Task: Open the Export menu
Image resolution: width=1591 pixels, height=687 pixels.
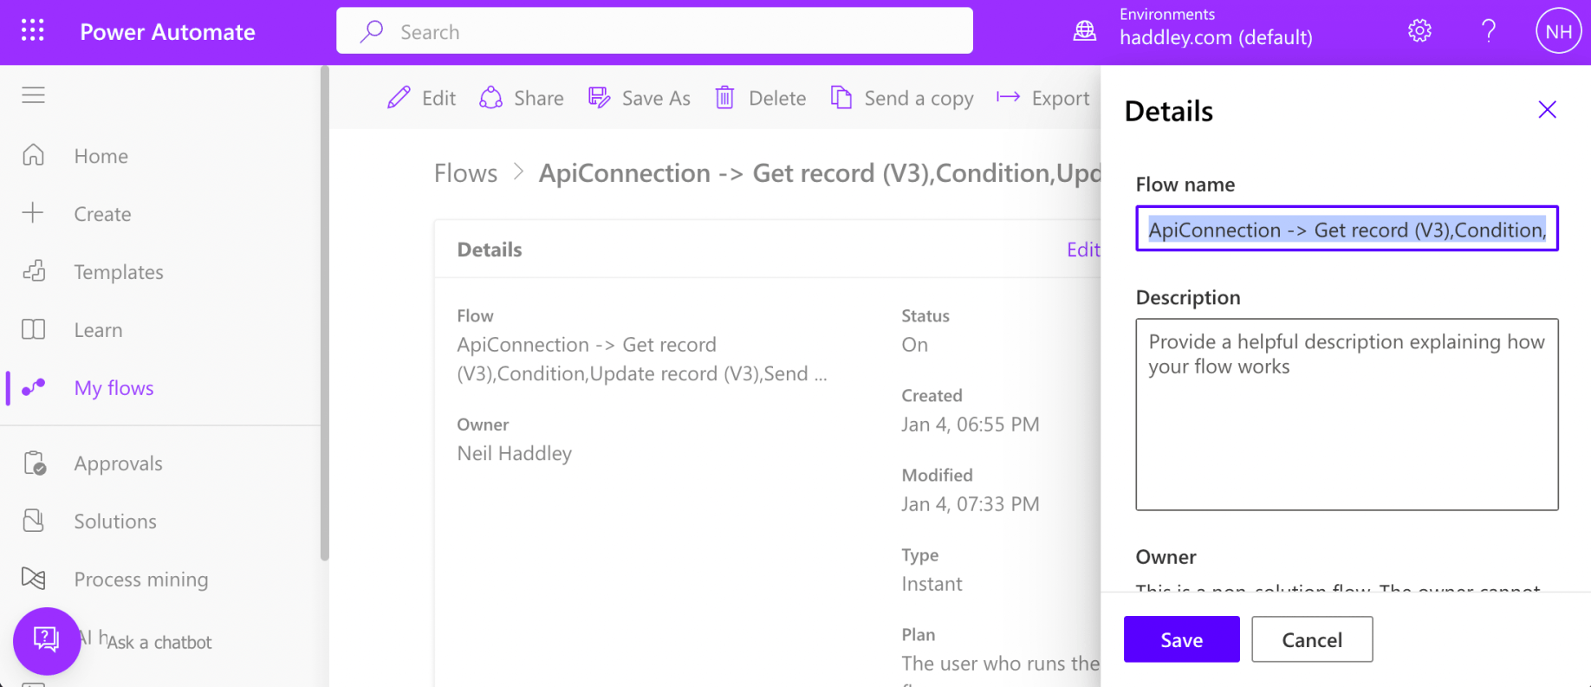Action: [x=1043, y=98]
